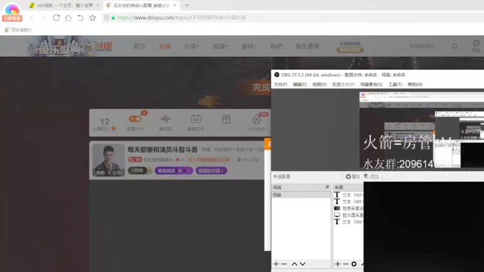Go to browser home page icon

[x=68, y=18]
